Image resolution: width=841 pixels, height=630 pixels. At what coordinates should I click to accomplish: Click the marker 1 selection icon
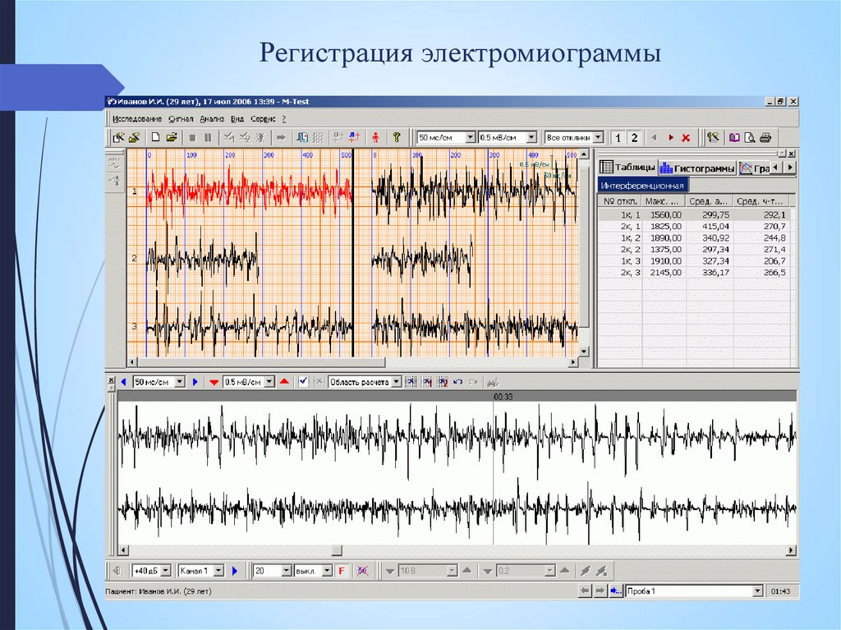coord(427,382)
